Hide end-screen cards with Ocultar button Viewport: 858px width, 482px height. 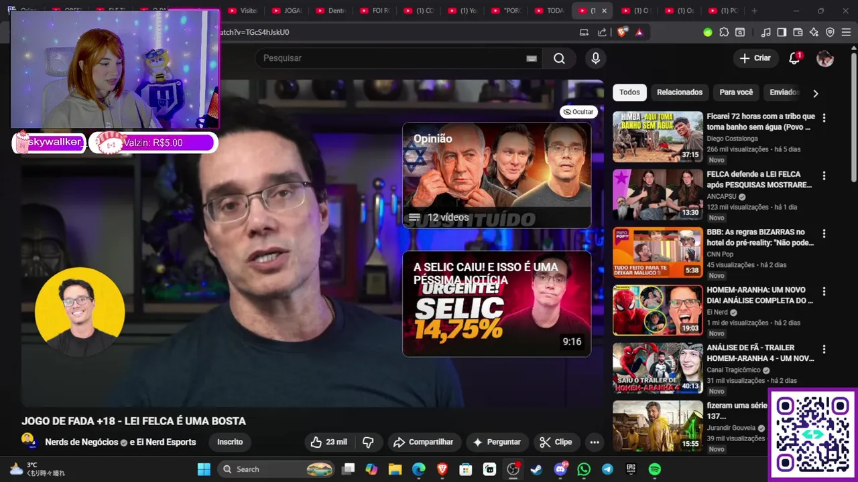[578, 112]
